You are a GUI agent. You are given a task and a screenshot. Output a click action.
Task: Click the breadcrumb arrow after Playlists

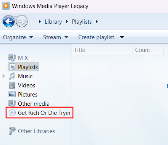pos(97,22)
